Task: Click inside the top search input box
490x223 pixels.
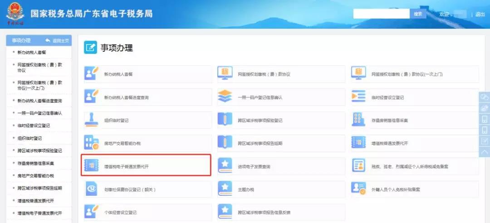Action: 381,14
